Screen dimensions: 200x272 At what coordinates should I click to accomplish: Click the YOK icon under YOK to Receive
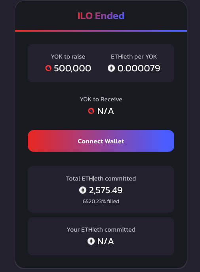coord(91,111)
